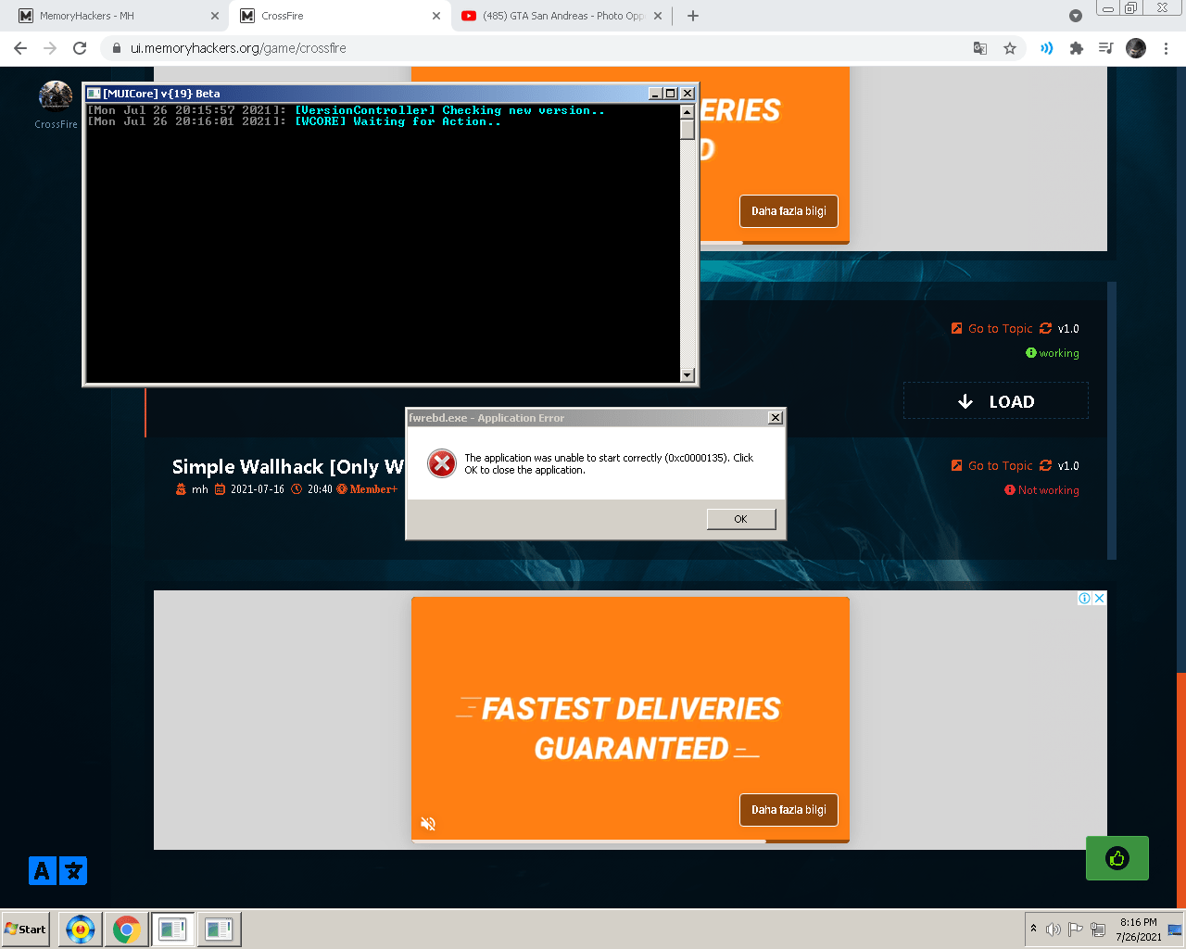Image resolution: width=1186 pixels, height=949 pixels.
Task: Click the blue translate symbol icon
Action: tap(73, 871)
